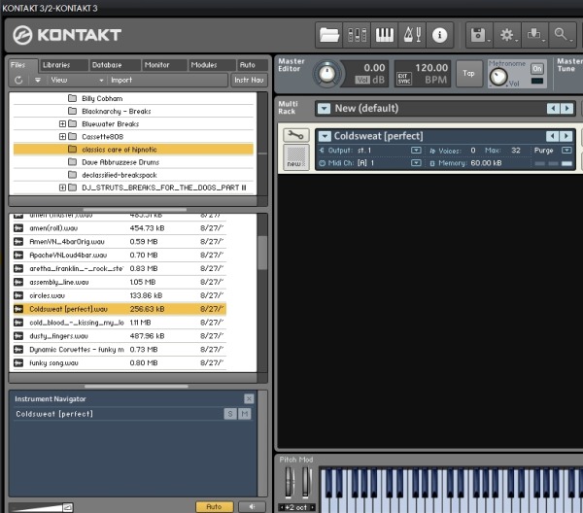The image size is (583, 513).
Task: Select assembly_line.wav file
Action: 120,282
